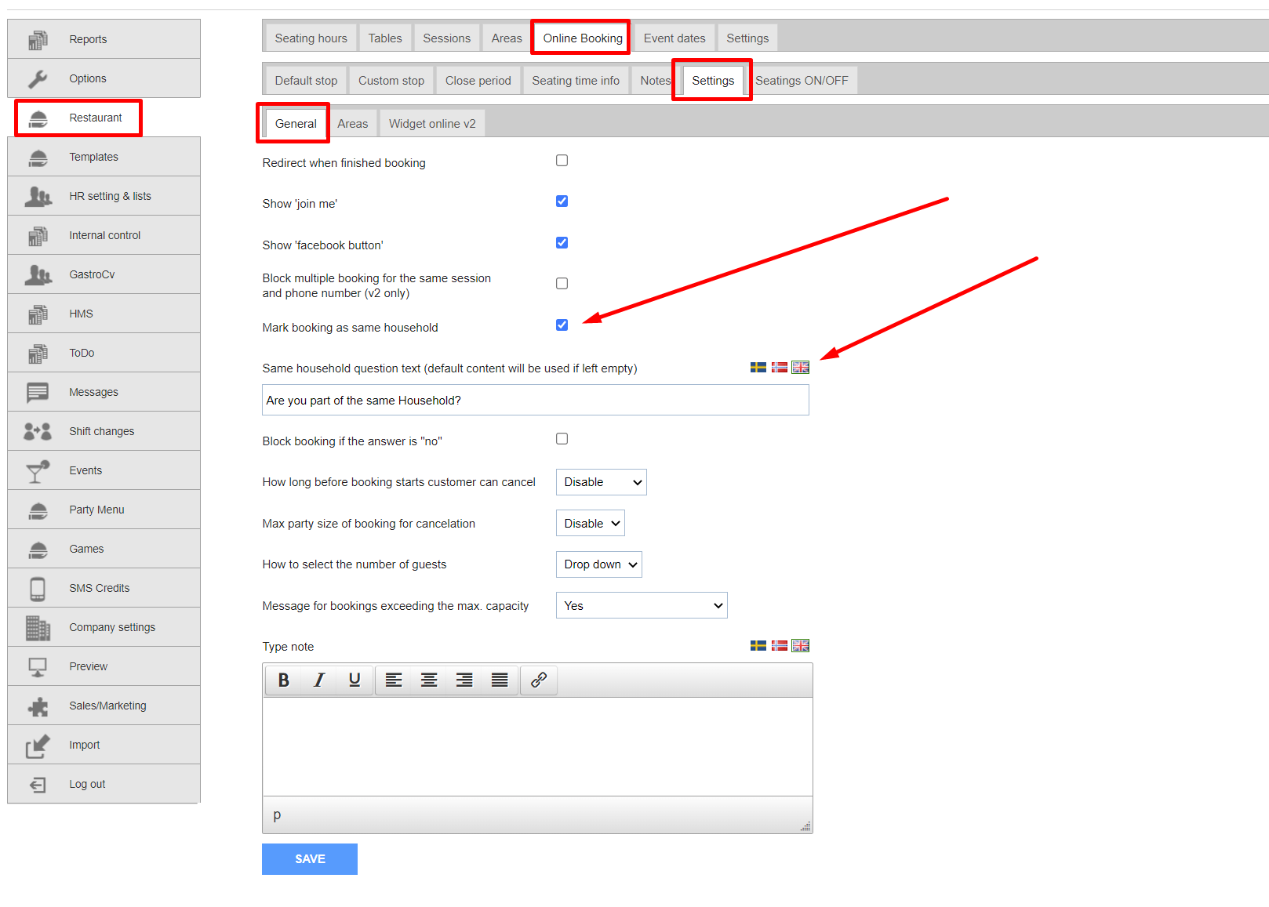
Task: Select the UK flag for household question
Action: 800,368
